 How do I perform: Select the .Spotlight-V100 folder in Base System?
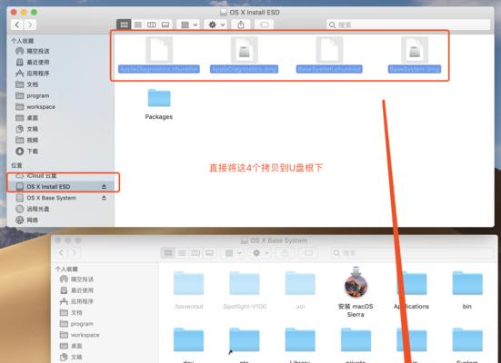244,290
